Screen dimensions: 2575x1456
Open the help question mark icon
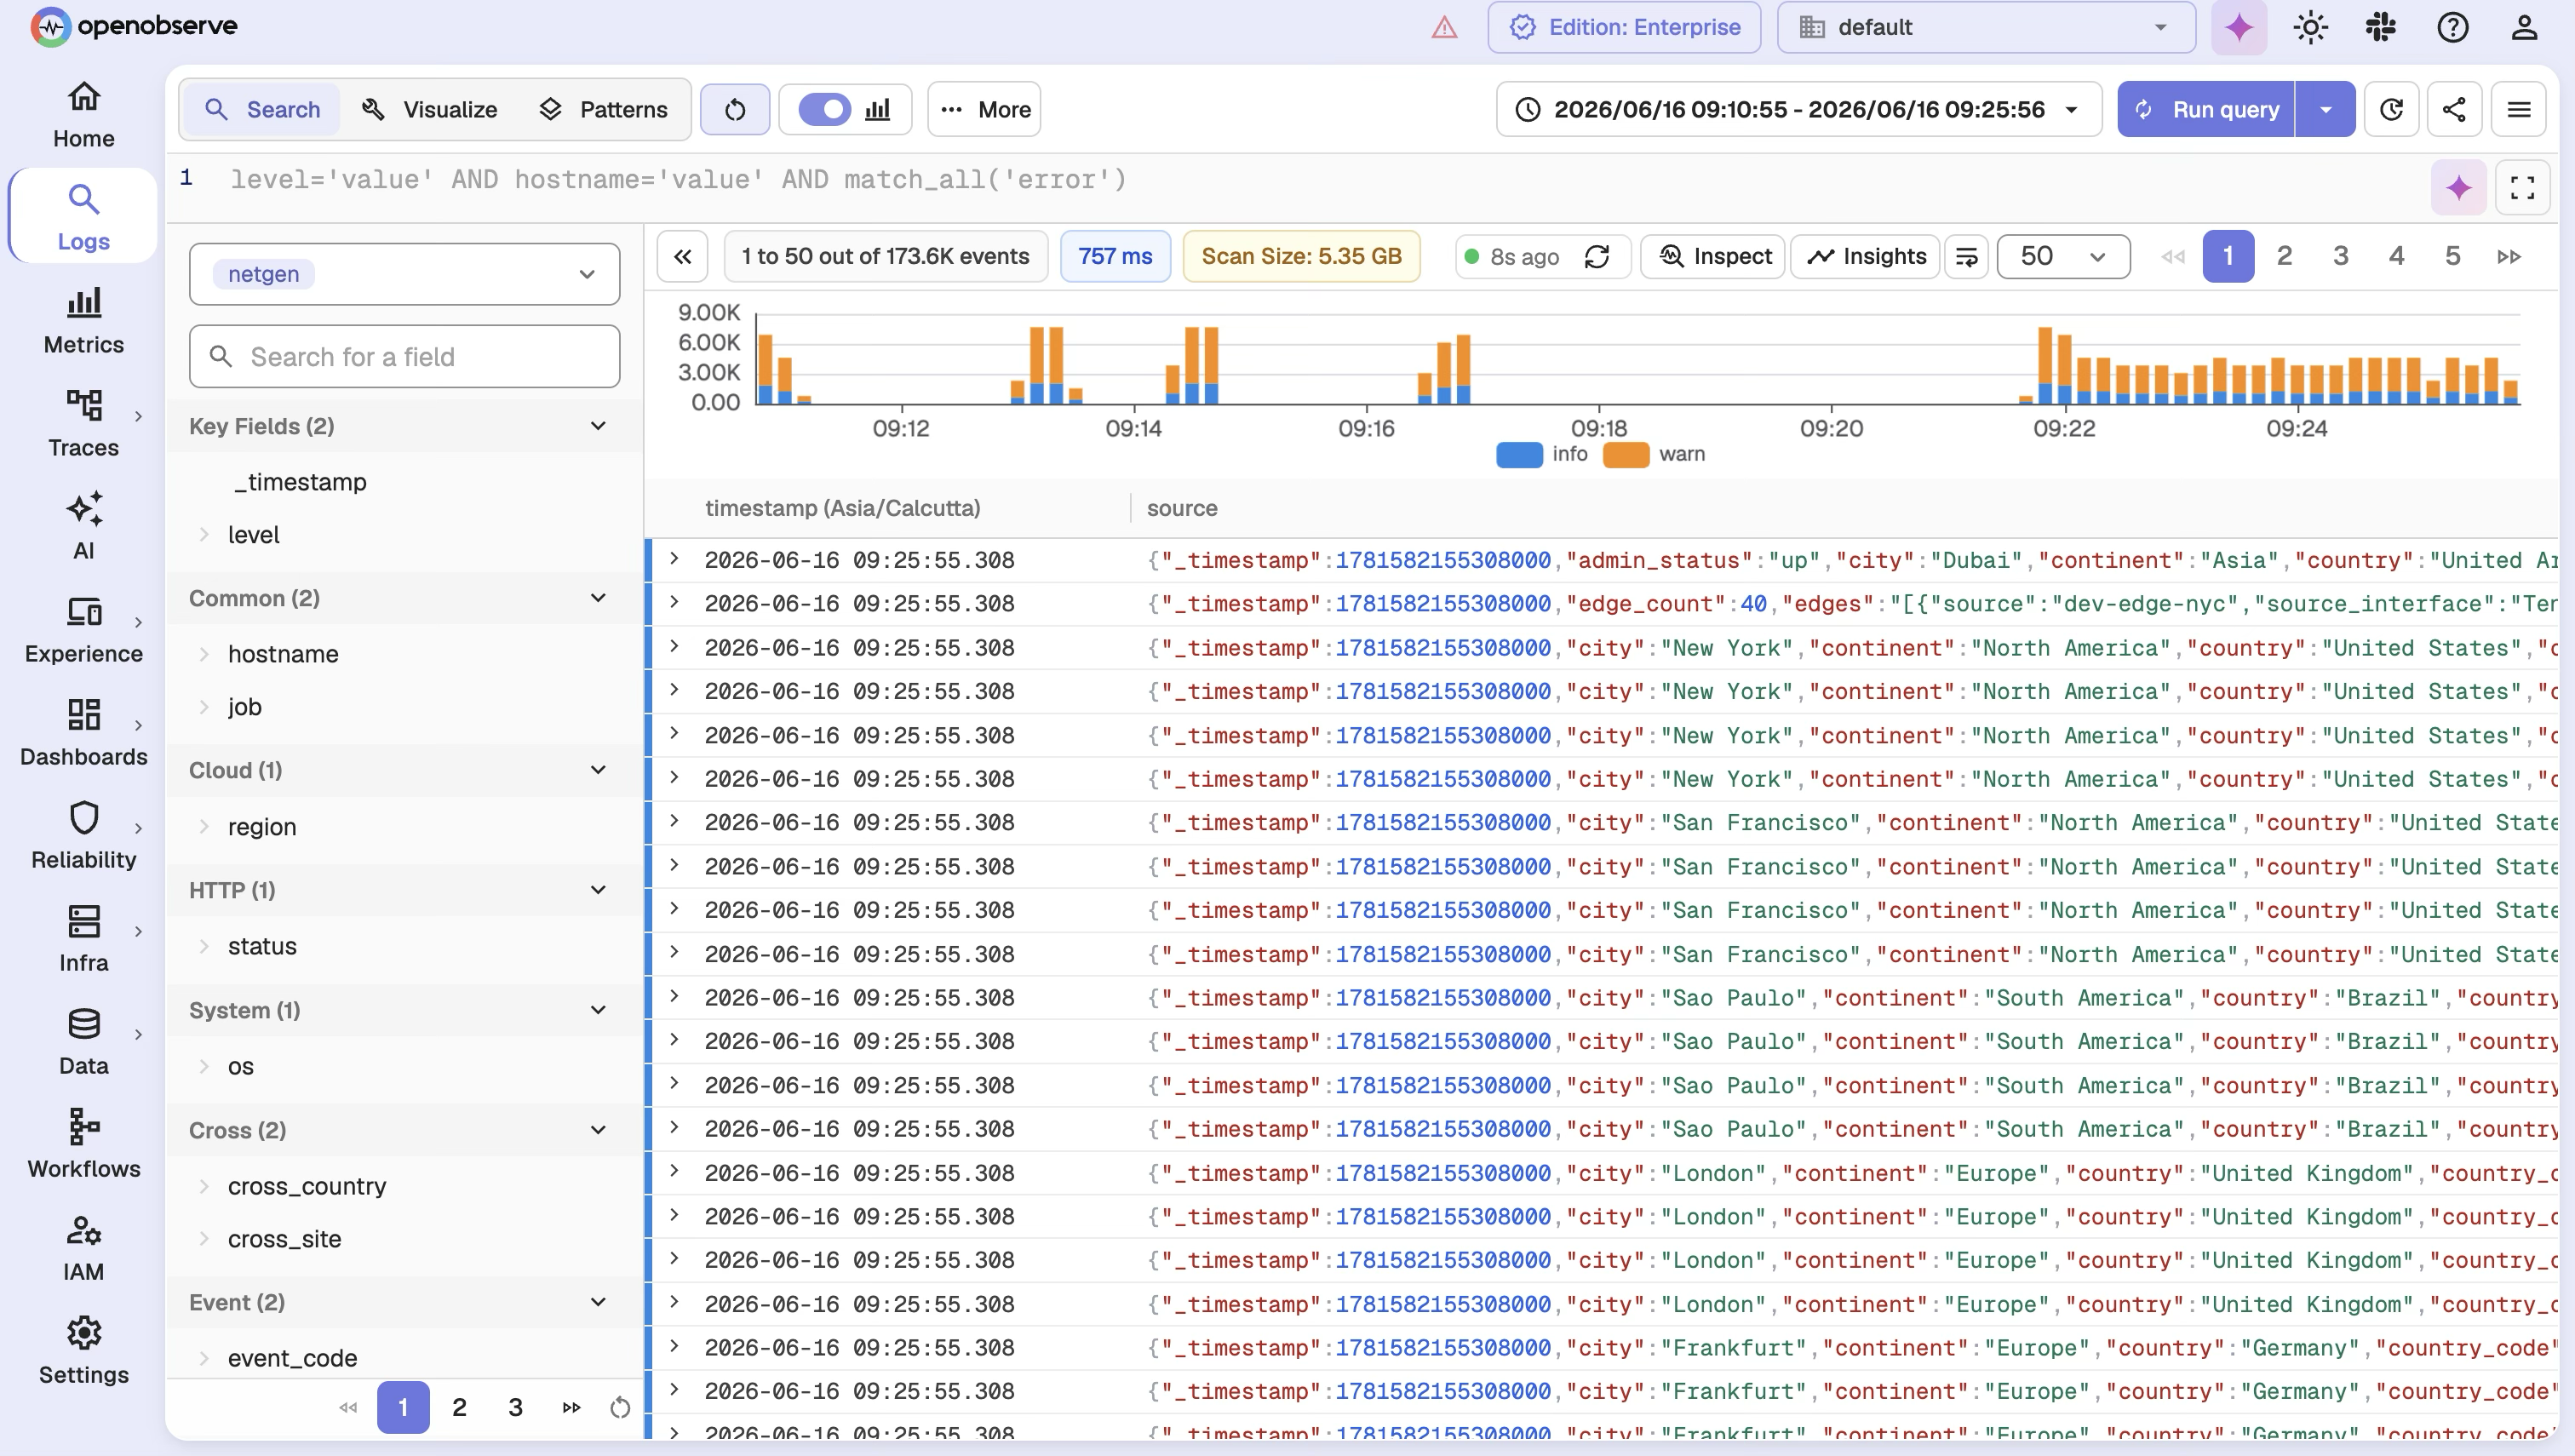pos(2452,27)
